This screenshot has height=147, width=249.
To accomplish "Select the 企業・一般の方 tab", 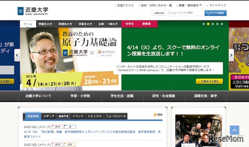I will [x=108, y=24].
